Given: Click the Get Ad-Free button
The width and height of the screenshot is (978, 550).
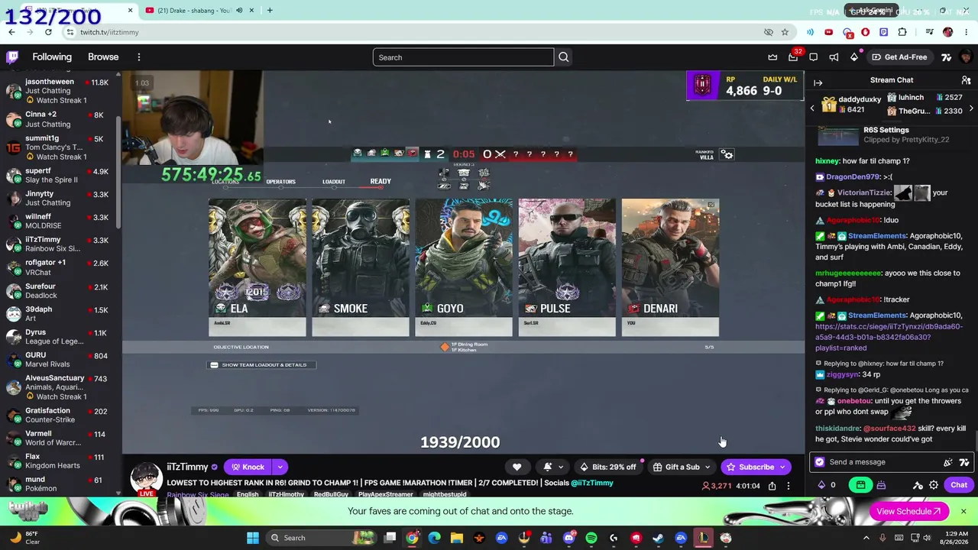Looking at the screenshot, I should 899,57.
